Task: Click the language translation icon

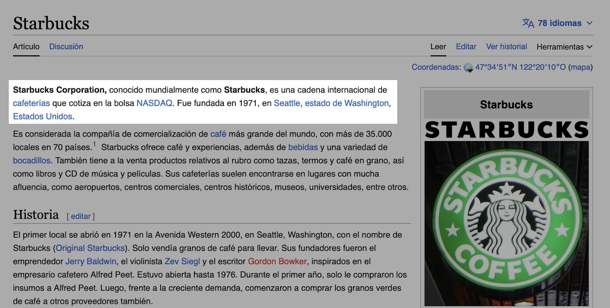Action: [x=528, y=23]
